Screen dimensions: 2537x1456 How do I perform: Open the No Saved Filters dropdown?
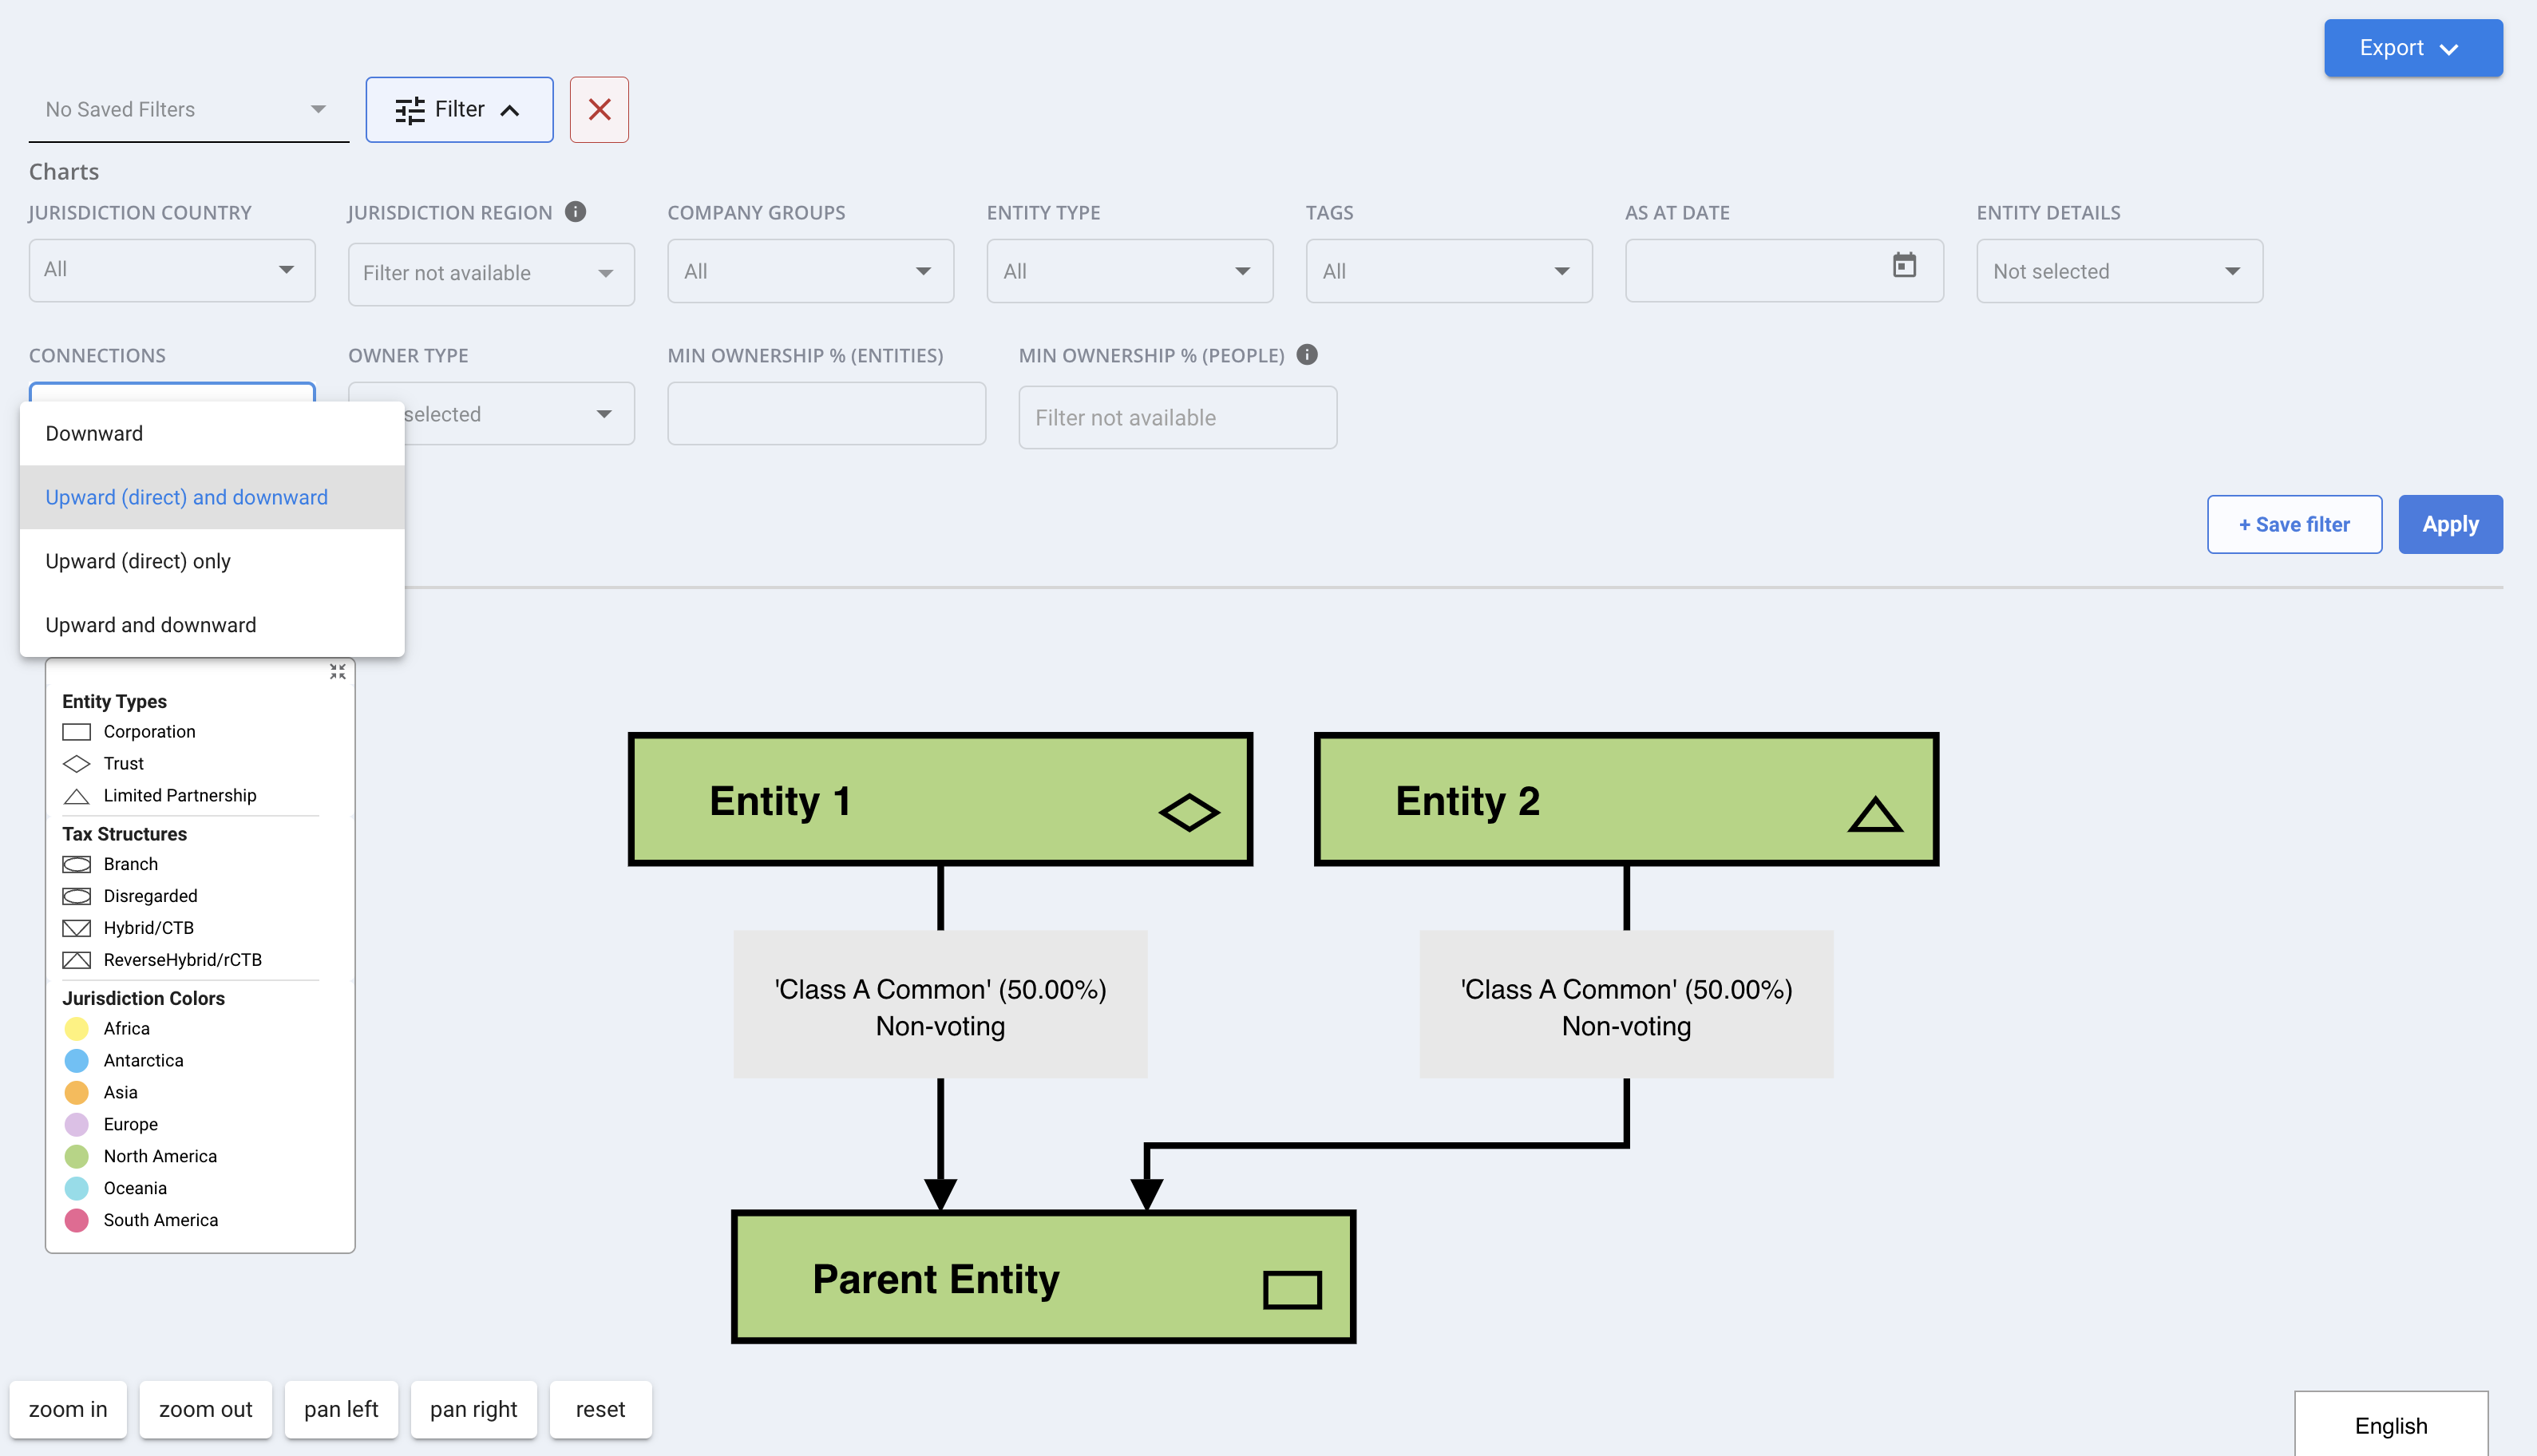(x=188, y=110)
